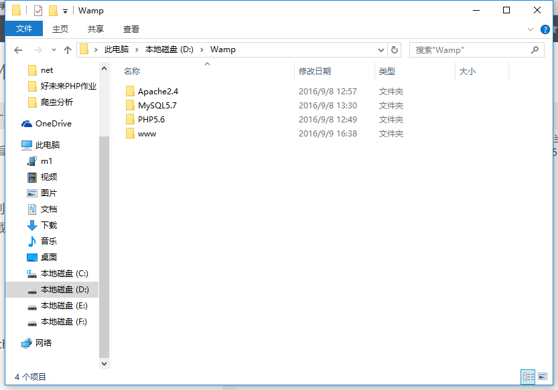Switch to the 共享 ribbon tab

[96, 29]
